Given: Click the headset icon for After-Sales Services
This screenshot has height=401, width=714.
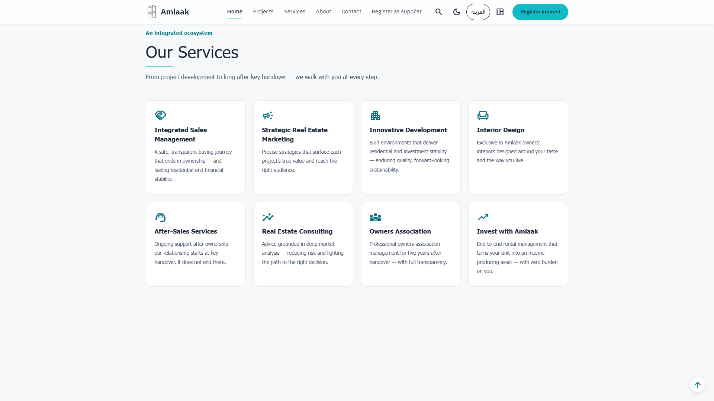Looking at the screenshot, I should (x=160, y=217).
